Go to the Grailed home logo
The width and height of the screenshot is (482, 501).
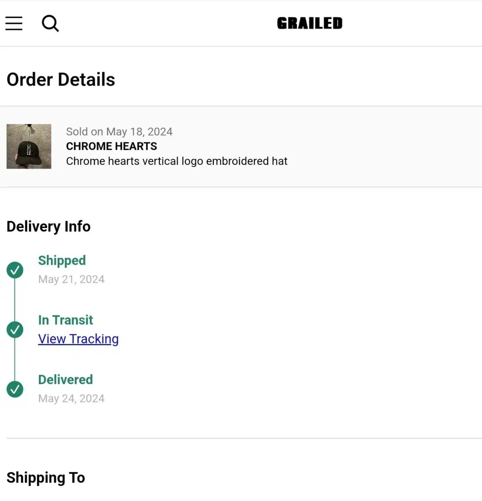tap(309, 23)
